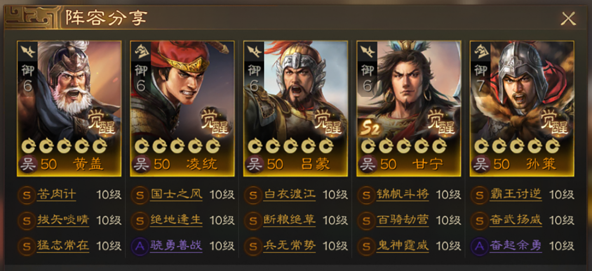Click the S-rank icon beside 苦肉计

click(26, 195)
